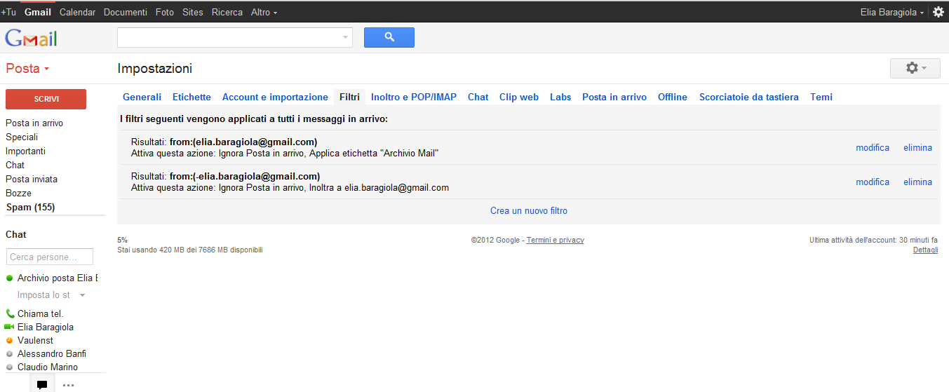This screenshot has width=949, height=392.
Task: Click the Chat section header in sidebar
Action: point(16,234)
